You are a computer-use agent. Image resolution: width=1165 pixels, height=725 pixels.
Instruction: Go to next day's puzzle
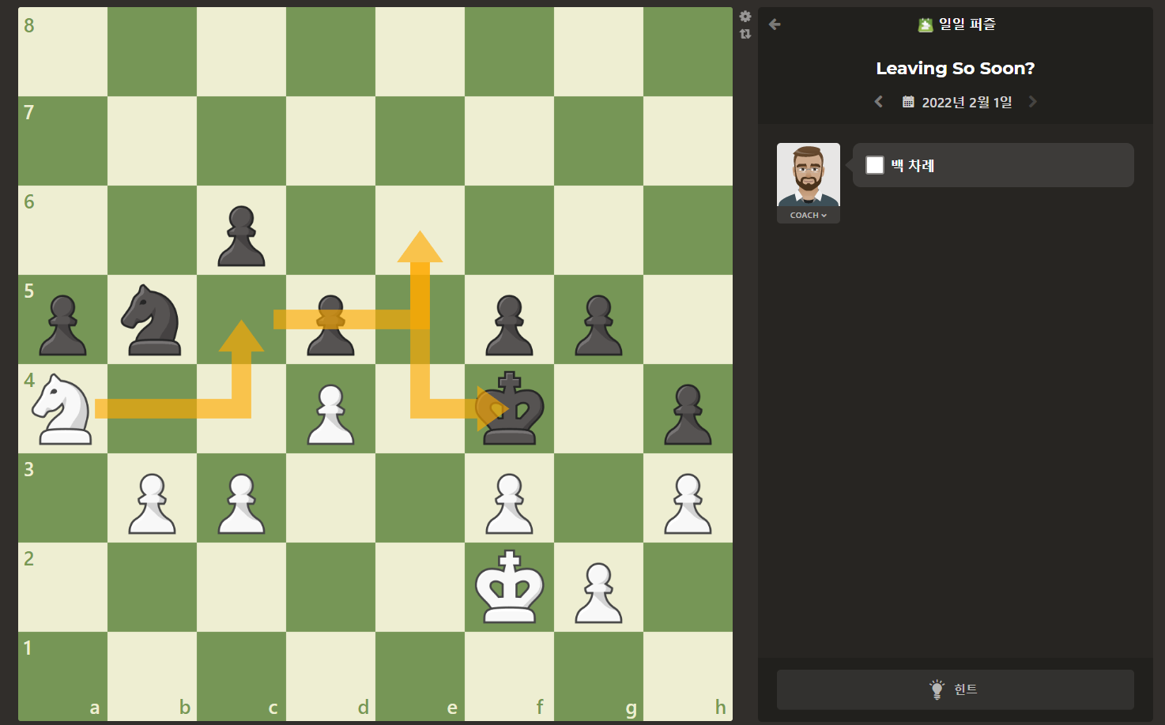tap(1032, 102)
